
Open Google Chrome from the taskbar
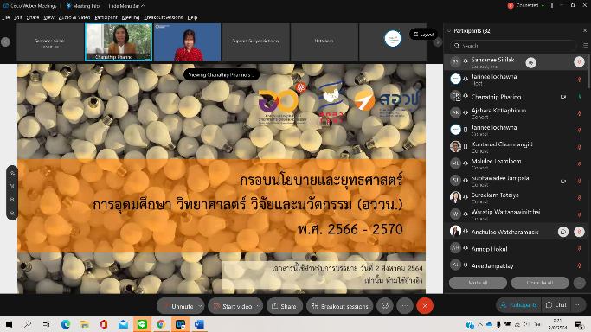[x=161, y=324]
